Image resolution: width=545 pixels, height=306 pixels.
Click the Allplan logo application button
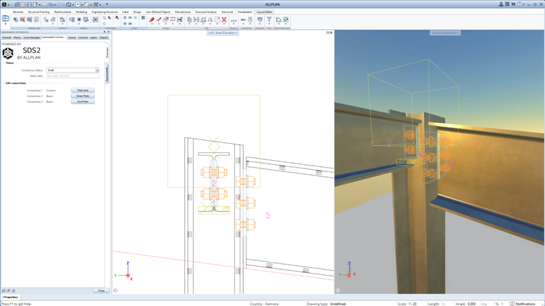(x=4, y=3)
